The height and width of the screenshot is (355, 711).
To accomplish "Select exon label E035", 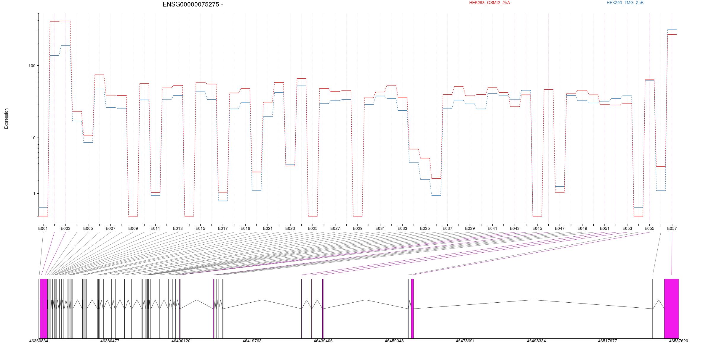I will click(x=425, y=228).
